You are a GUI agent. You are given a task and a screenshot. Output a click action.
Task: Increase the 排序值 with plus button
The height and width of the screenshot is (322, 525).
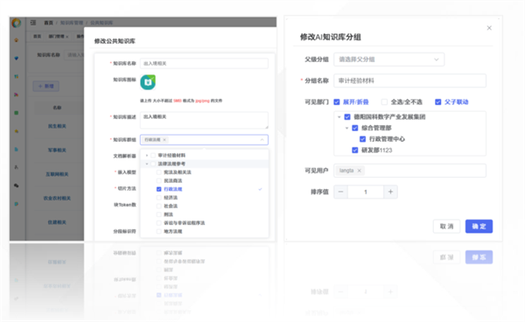tap(390, 192)
